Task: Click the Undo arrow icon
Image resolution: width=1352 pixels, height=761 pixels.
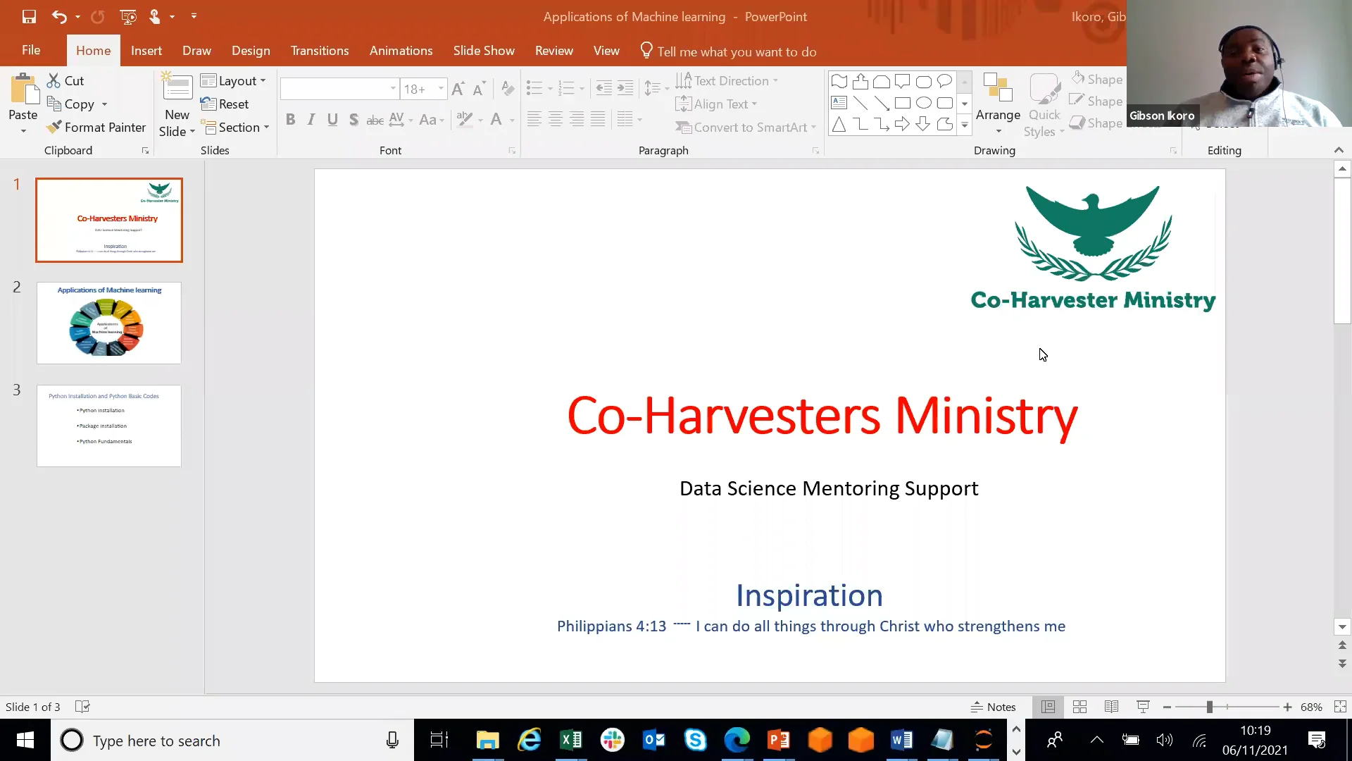Action: click(59, 17)
